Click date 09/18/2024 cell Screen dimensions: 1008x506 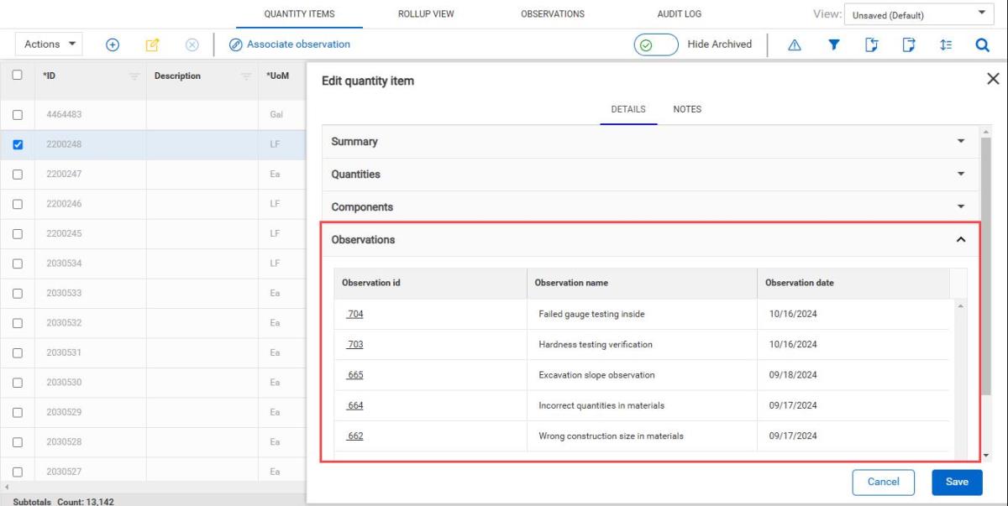point(853,375)
